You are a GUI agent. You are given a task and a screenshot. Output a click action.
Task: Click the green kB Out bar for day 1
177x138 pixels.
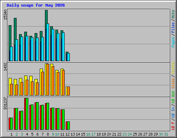point(11,124)
